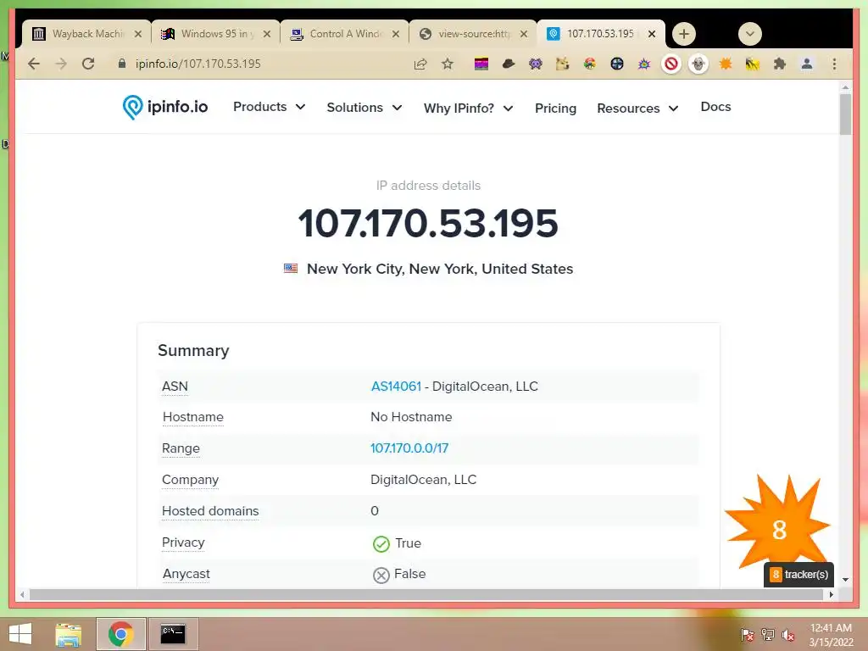Select the 107.170.53.195 tab

click(593, 34)
